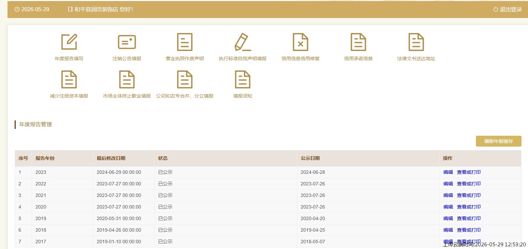Click the 注销公告填报 label

coord(127,59)
